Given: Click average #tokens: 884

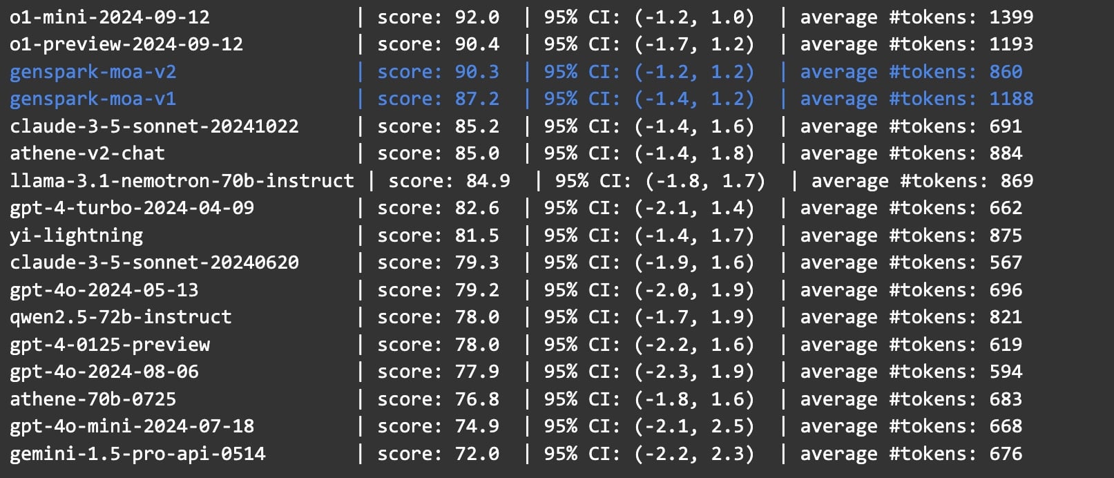Looking at the screenshot, I should [x=912, y=153].
